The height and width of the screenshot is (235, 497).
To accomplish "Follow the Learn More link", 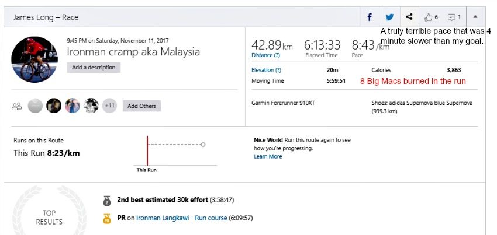I will [268, 156].
